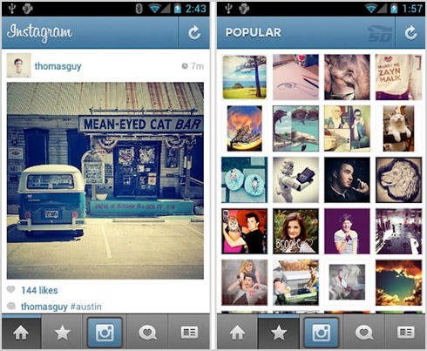Open the Popular star tab on feed screen

(x=63, y=333)
